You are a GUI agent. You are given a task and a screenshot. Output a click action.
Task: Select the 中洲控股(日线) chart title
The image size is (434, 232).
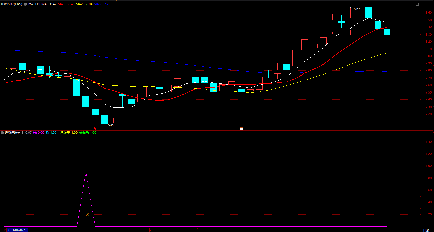12,4
